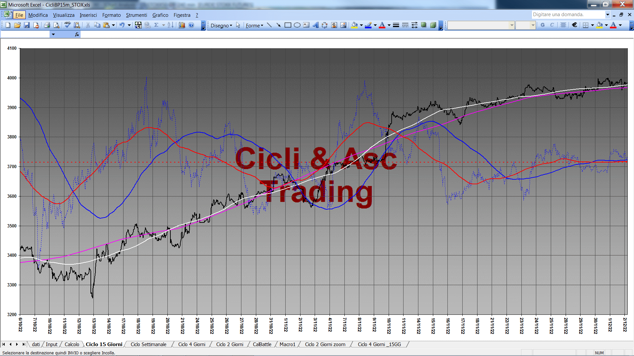The height and width of the screenshot is (356, 634).
Task: Expand the Borders dropdown arrow
Action: coord(592,25)
